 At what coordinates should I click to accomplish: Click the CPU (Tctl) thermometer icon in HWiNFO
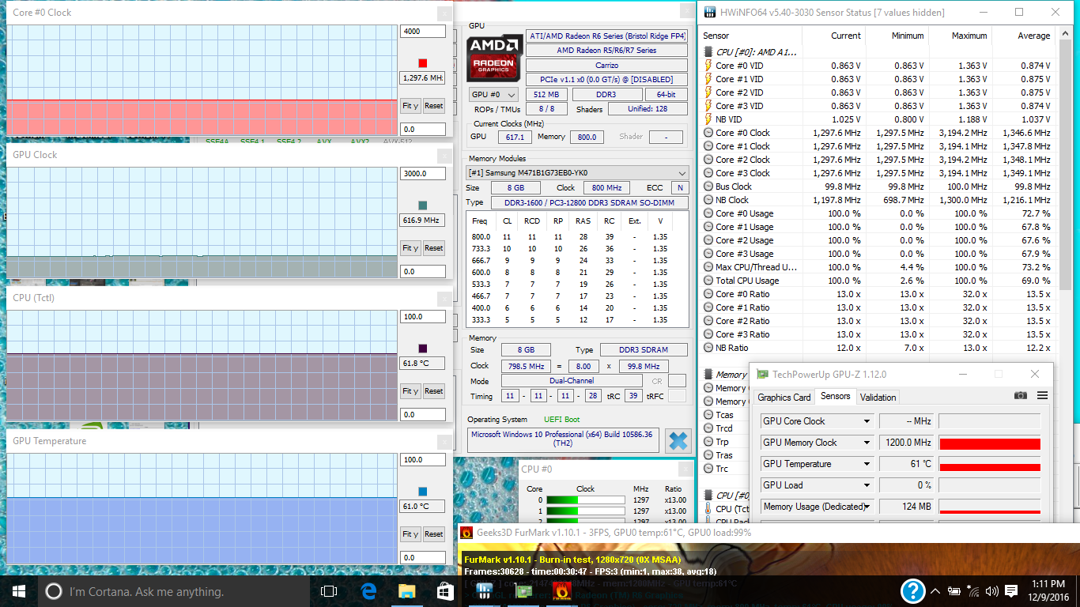point(708,509)
